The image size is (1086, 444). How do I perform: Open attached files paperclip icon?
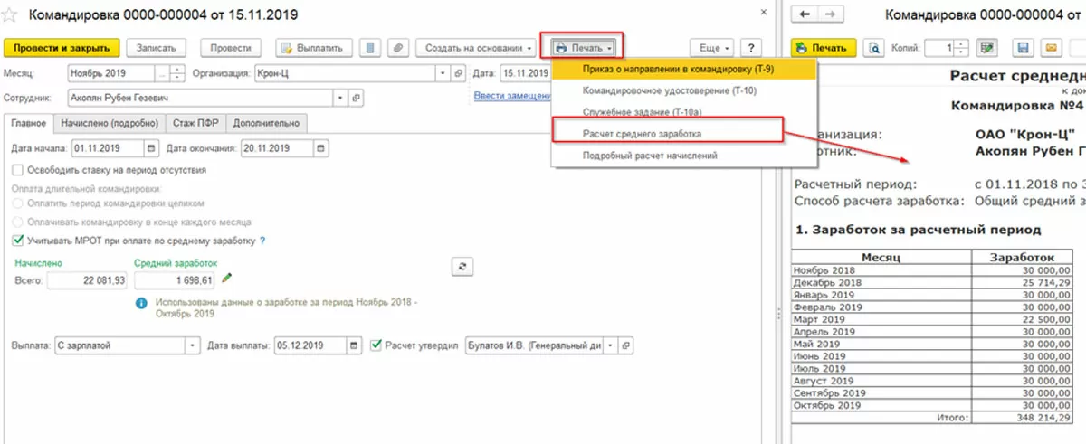coord(398,48)
